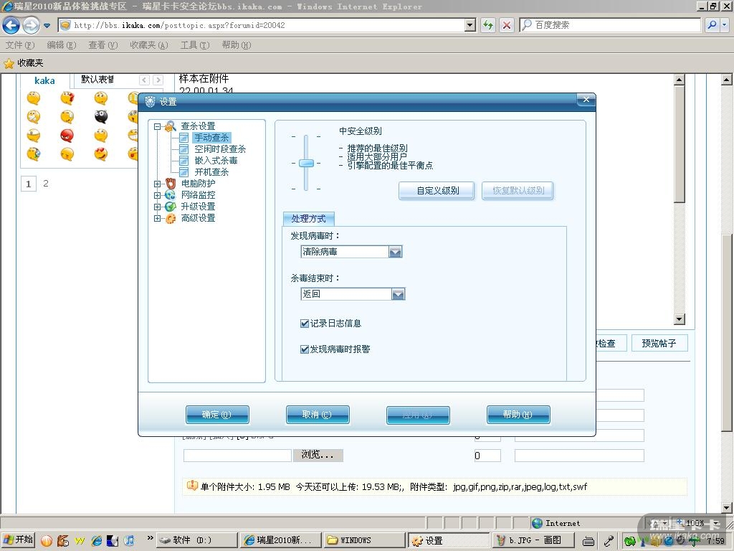Screen dimensions: 734x551
Task: Click the 网络监控 globe icon
Action: pos(171,195)
